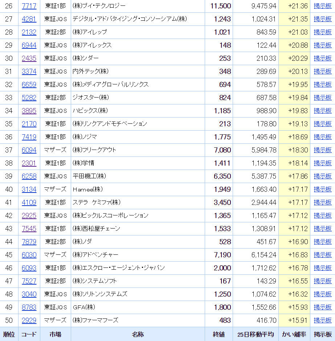Image resolution: width=335 pixels, height=341 pixels.
Task: Select company name GFA(株)
Action: [84, 307]
